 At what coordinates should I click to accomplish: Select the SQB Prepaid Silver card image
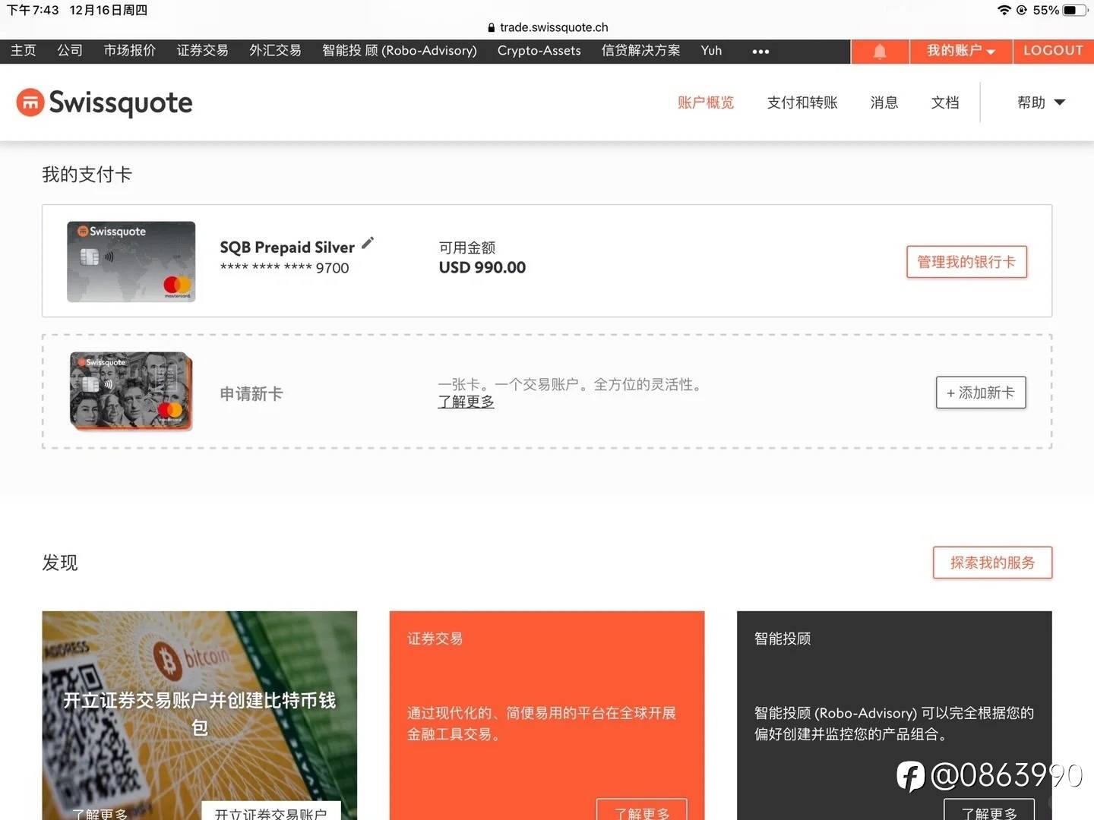[x=131, y=262]
